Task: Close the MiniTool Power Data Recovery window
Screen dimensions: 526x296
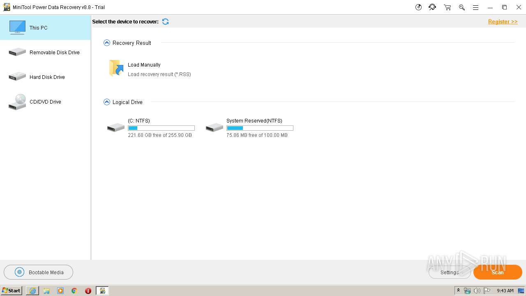Action: coord(519,7)
